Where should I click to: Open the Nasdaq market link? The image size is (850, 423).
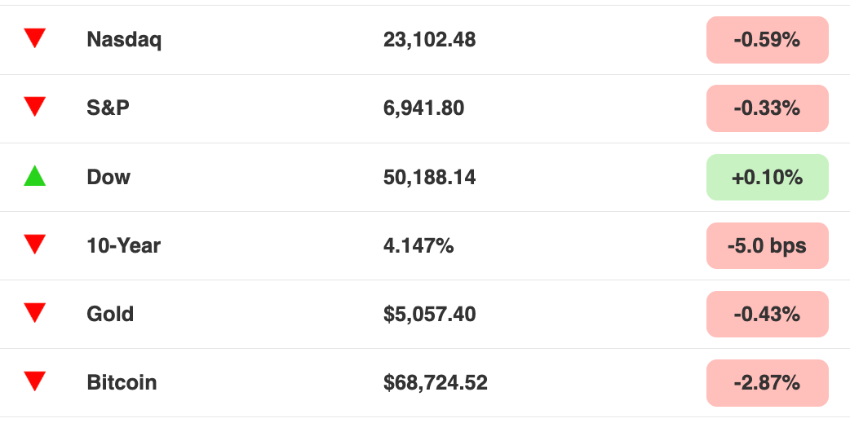coord(124,40)
